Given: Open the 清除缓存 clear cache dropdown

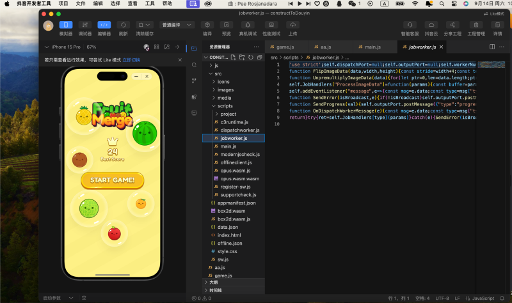Looking at the screenshot, I should pos(145,25).
